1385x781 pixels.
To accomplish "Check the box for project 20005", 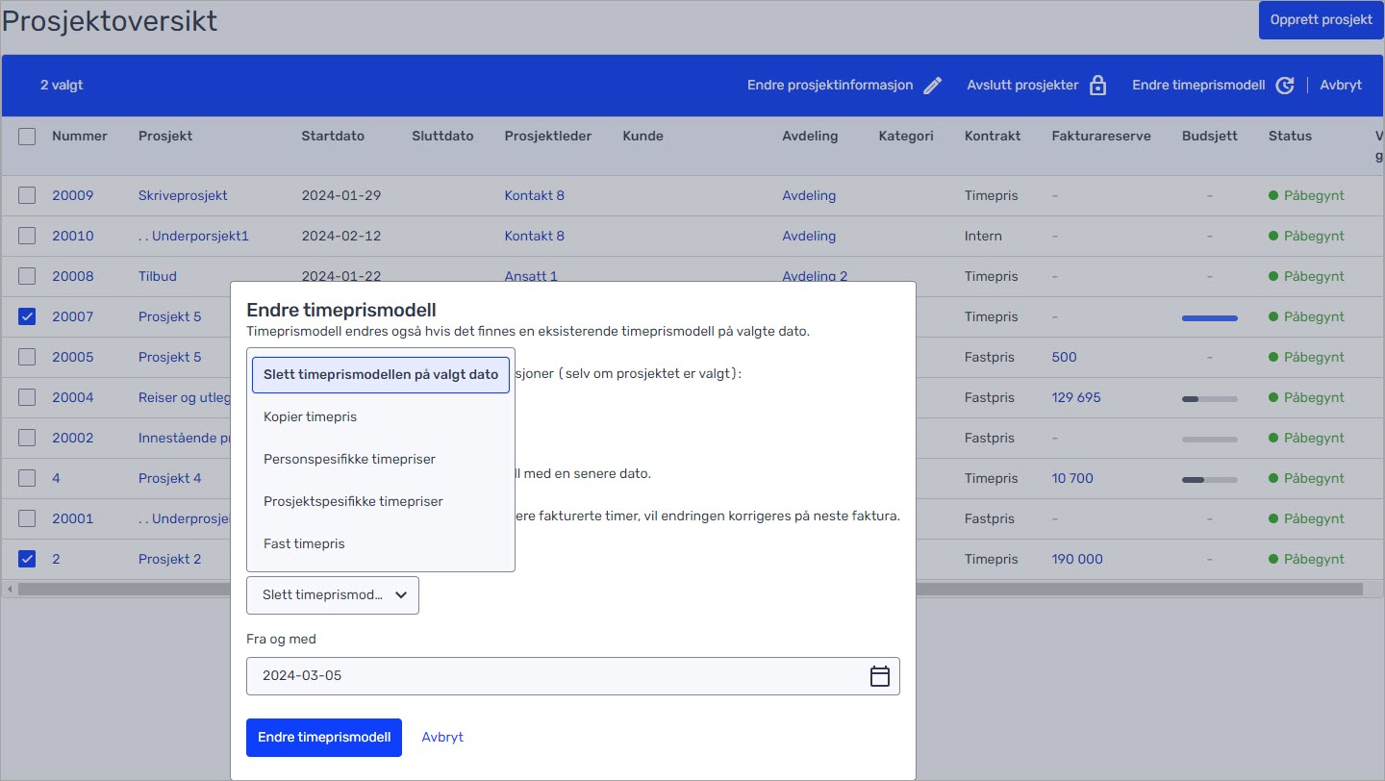I will pyautogui.click(x=27, y=357).
